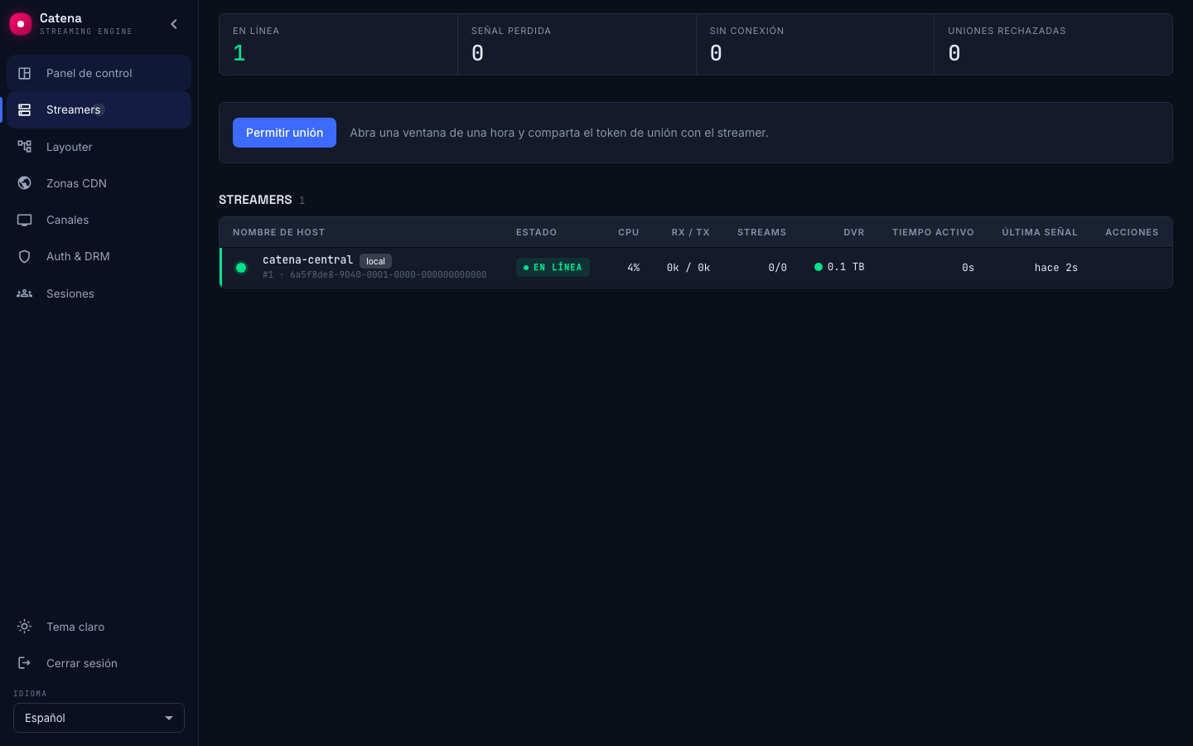Click the EN LÍNEA status badge
The height and width of the screenshot is (746, 1193).
coord(553,267)
